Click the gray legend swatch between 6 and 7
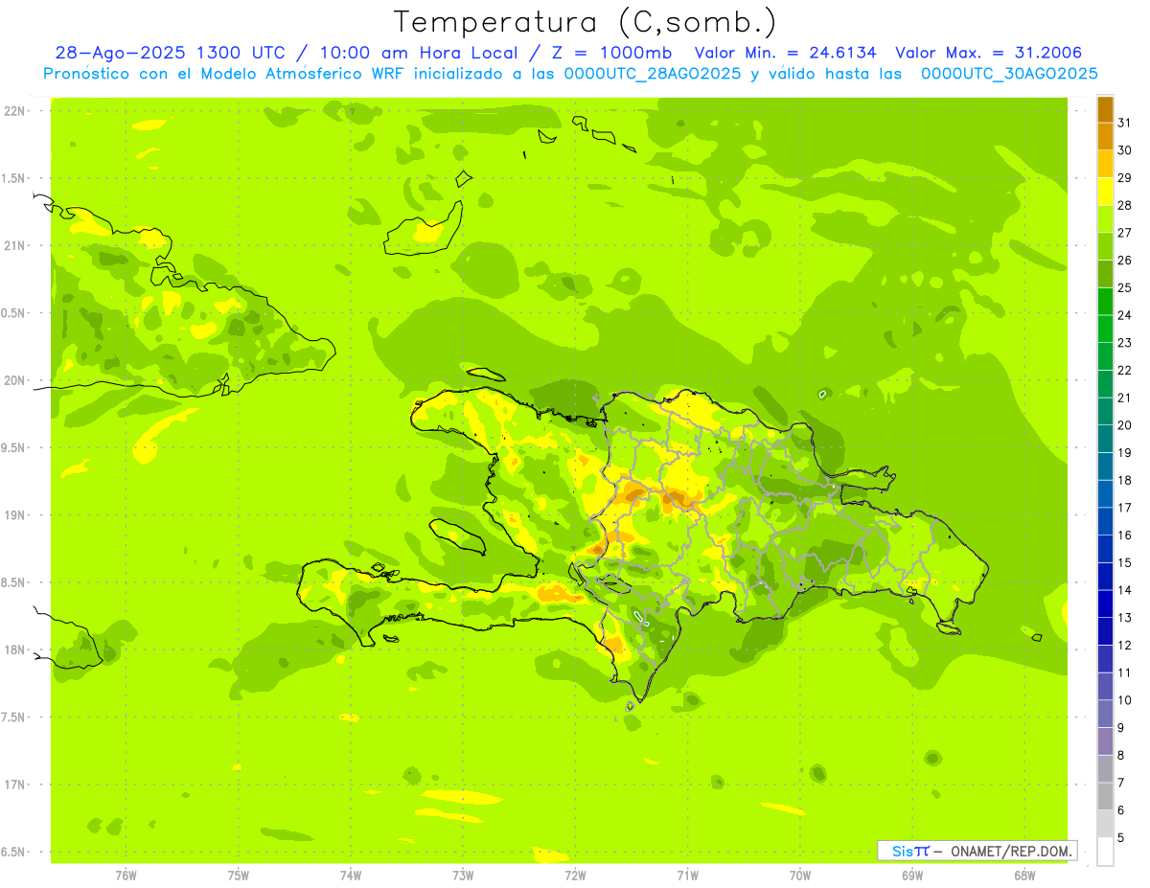The width and height of the screenshot is (1150, 888). pos(1105,796)
